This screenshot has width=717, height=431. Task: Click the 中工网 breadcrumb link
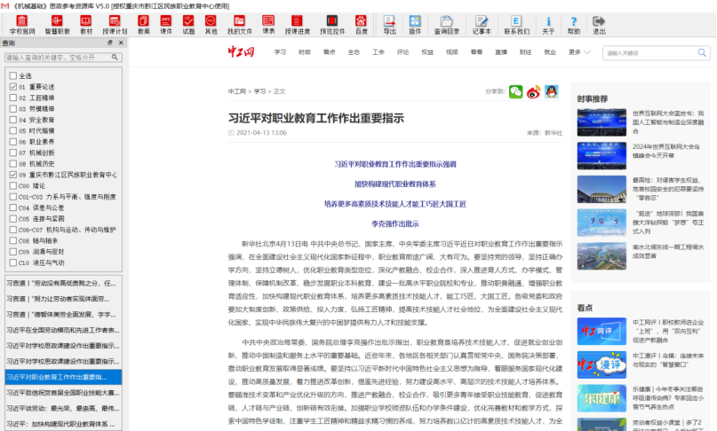[x=237, y=91]
